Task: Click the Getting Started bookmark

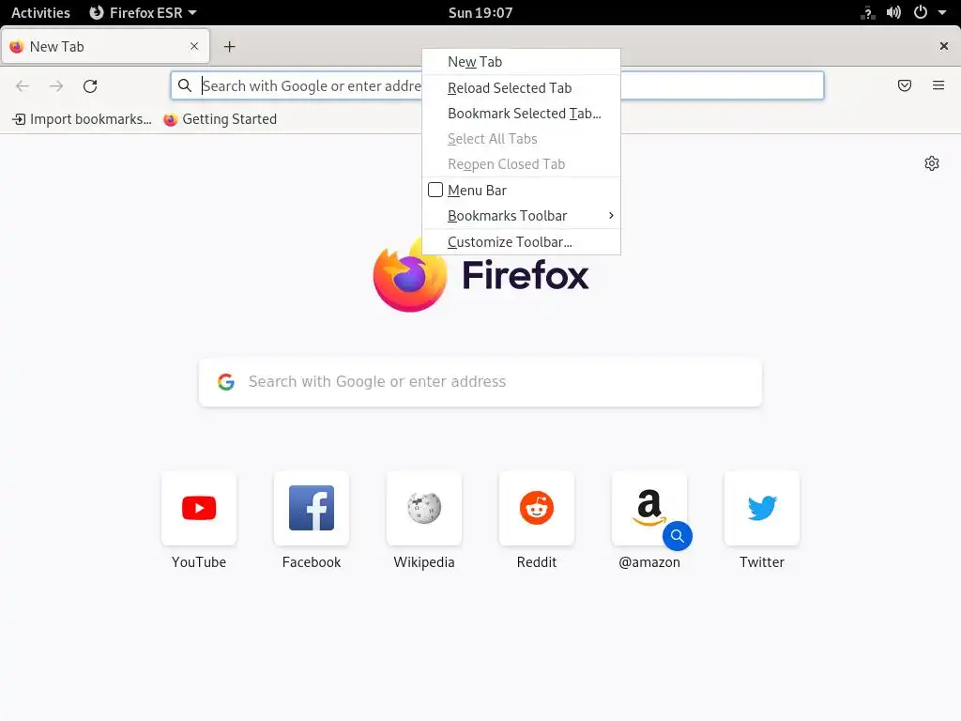Action: (220, 119)
